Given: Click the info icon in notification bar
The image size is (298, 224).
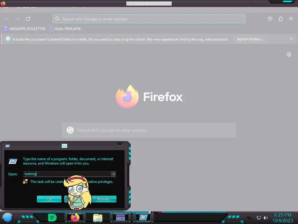Looking at the screenshot, I should tap(8, 39).
